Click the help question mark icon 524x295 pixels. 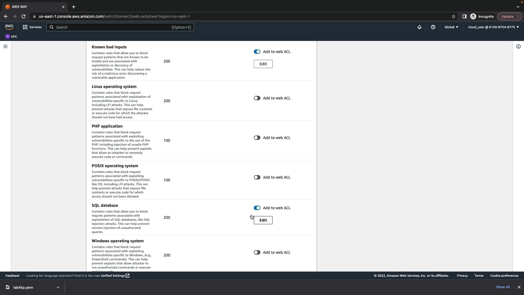(433, 27)
